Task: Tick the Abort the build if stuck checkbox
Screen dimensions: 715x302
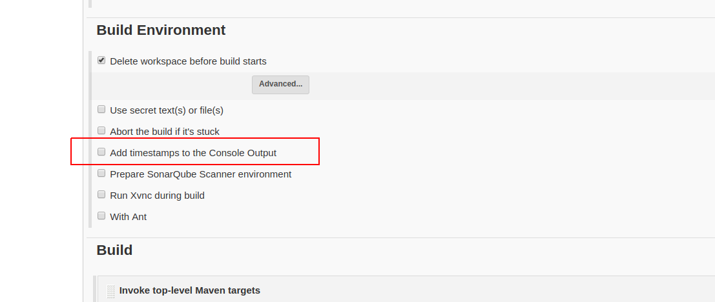Action: 101,131
